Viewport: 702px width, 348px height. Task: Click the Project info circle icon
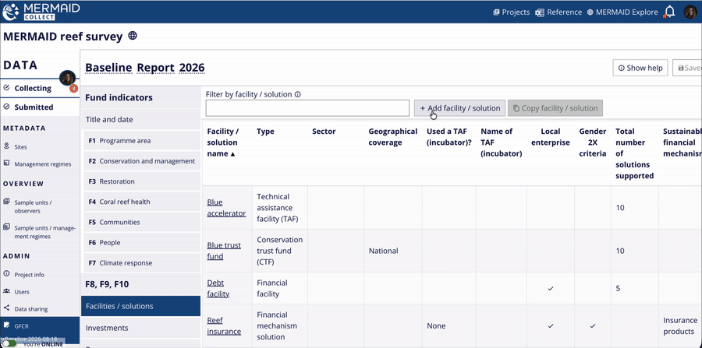pos(6,273)
